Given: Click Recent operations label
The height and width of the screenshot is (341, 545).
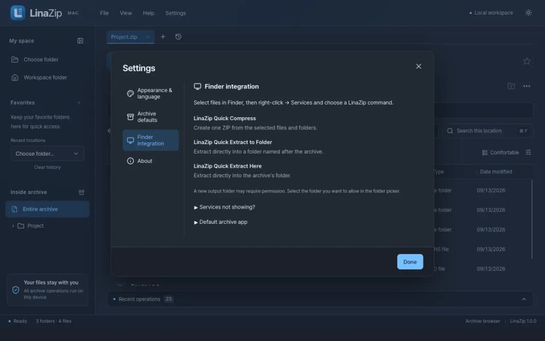Looking at the screenshot, I should pos(139,299).
